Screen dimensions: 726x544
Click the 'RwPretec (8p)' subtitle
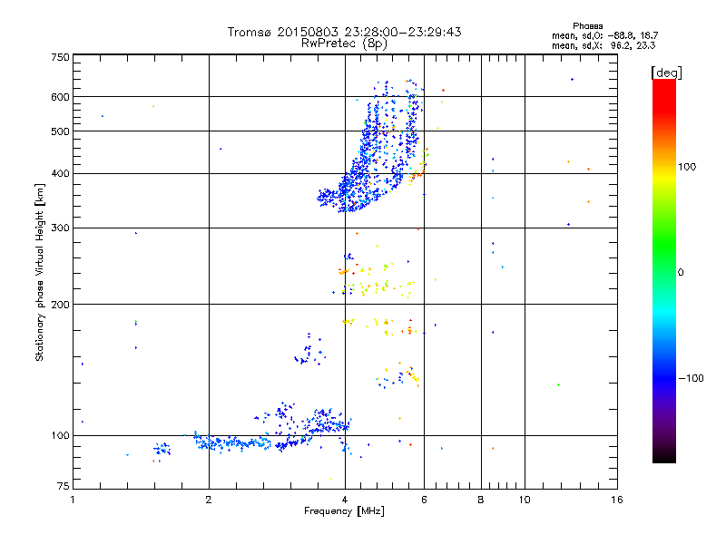(344, 44)
